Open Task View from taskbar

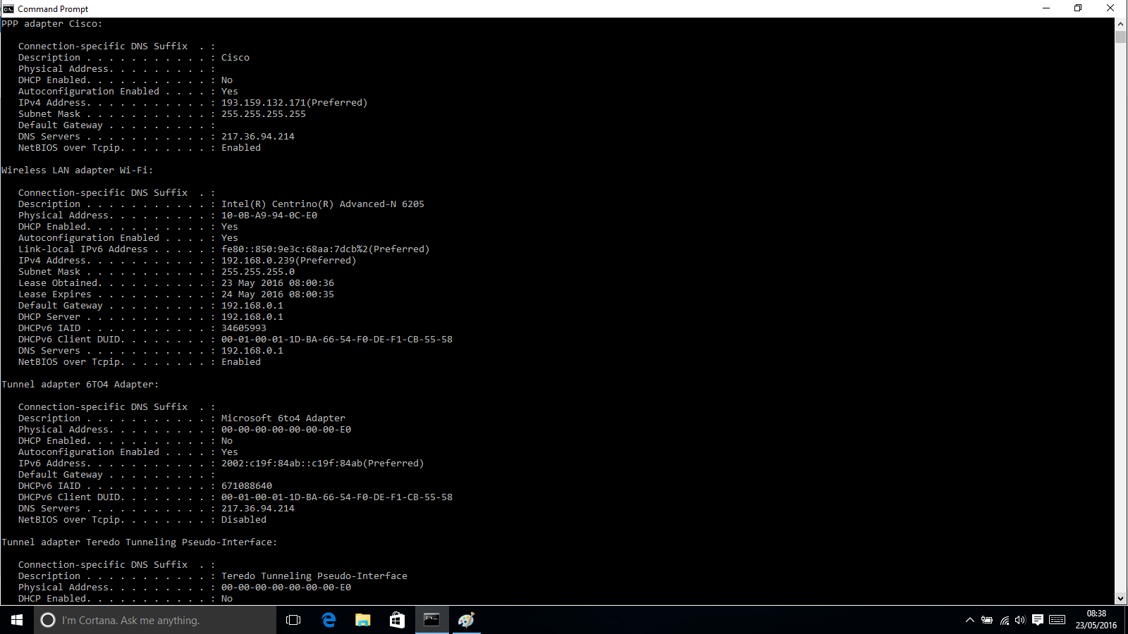point(293,620)
